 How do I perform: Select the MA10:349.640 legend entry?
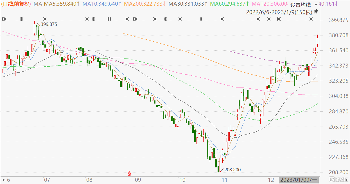pyautogui.click(x=102, y=4)
